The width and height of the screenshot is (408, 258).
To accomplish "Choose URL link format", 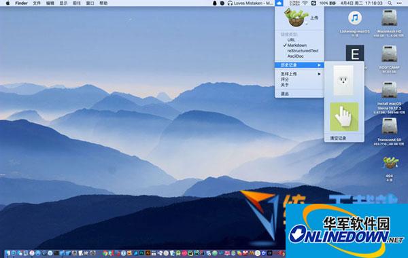I will coord(291,40).
